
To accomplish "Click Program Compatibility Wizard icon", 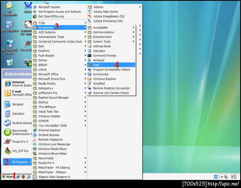I will [x=90, y=70].
